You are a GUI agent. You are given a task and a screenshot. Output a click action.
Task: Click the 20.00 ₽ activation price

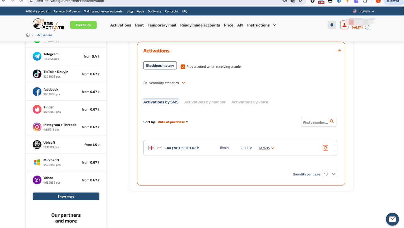pos(246,148)
